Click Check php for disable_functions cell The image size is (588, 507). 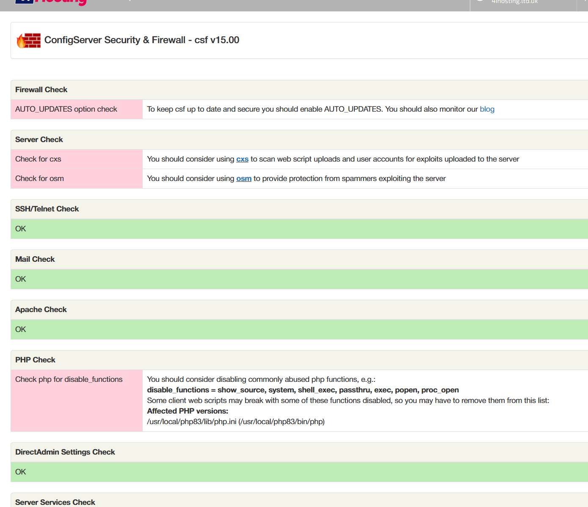pos(77,400)
